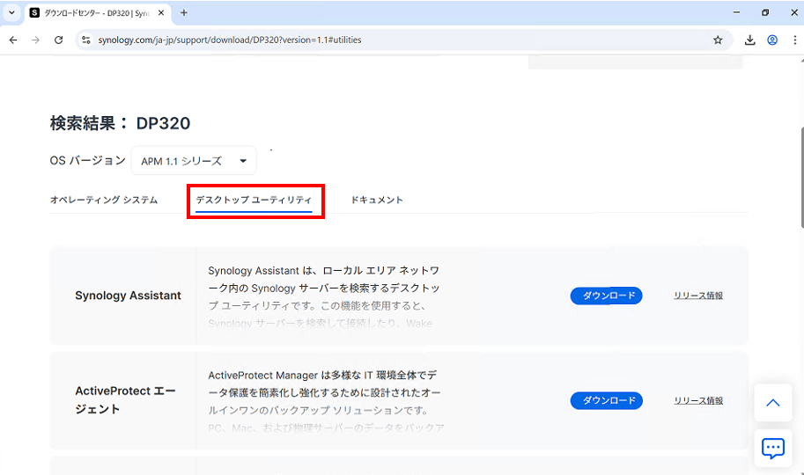
Task: Click the browser back arrow
Action: (x=13, y=40)
